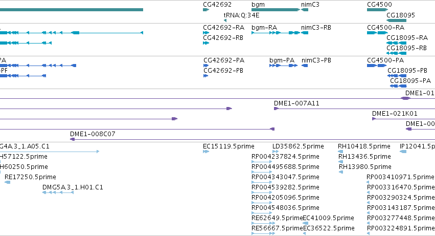The image size is (435, 236).
Task: Select the bgm gene bar
Action: (276, 10)
